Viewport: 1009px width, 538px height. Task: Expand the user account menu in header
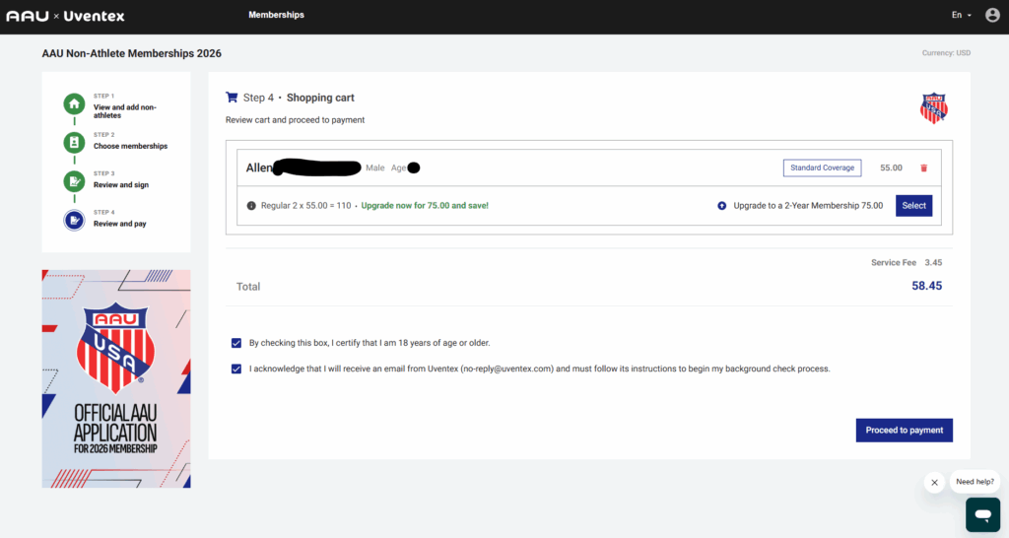point(990,16)
